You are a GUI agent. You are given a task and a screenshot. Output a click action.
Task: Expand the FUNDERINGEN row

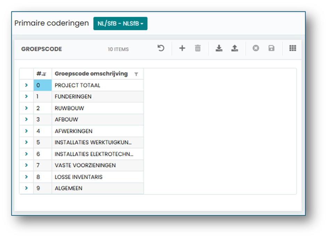click(x=26, y=96)
